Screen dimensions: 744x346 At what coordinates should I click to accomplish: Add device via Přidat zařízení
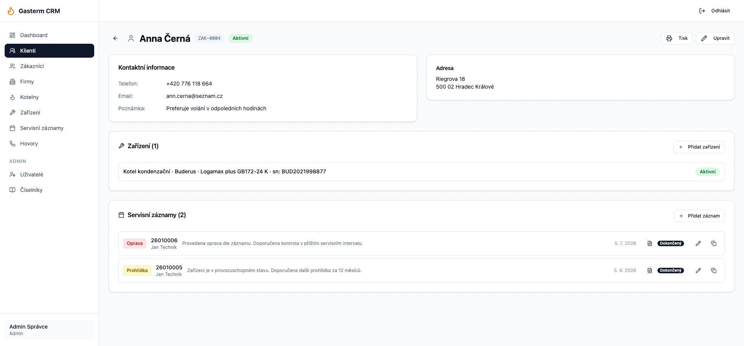699,147
